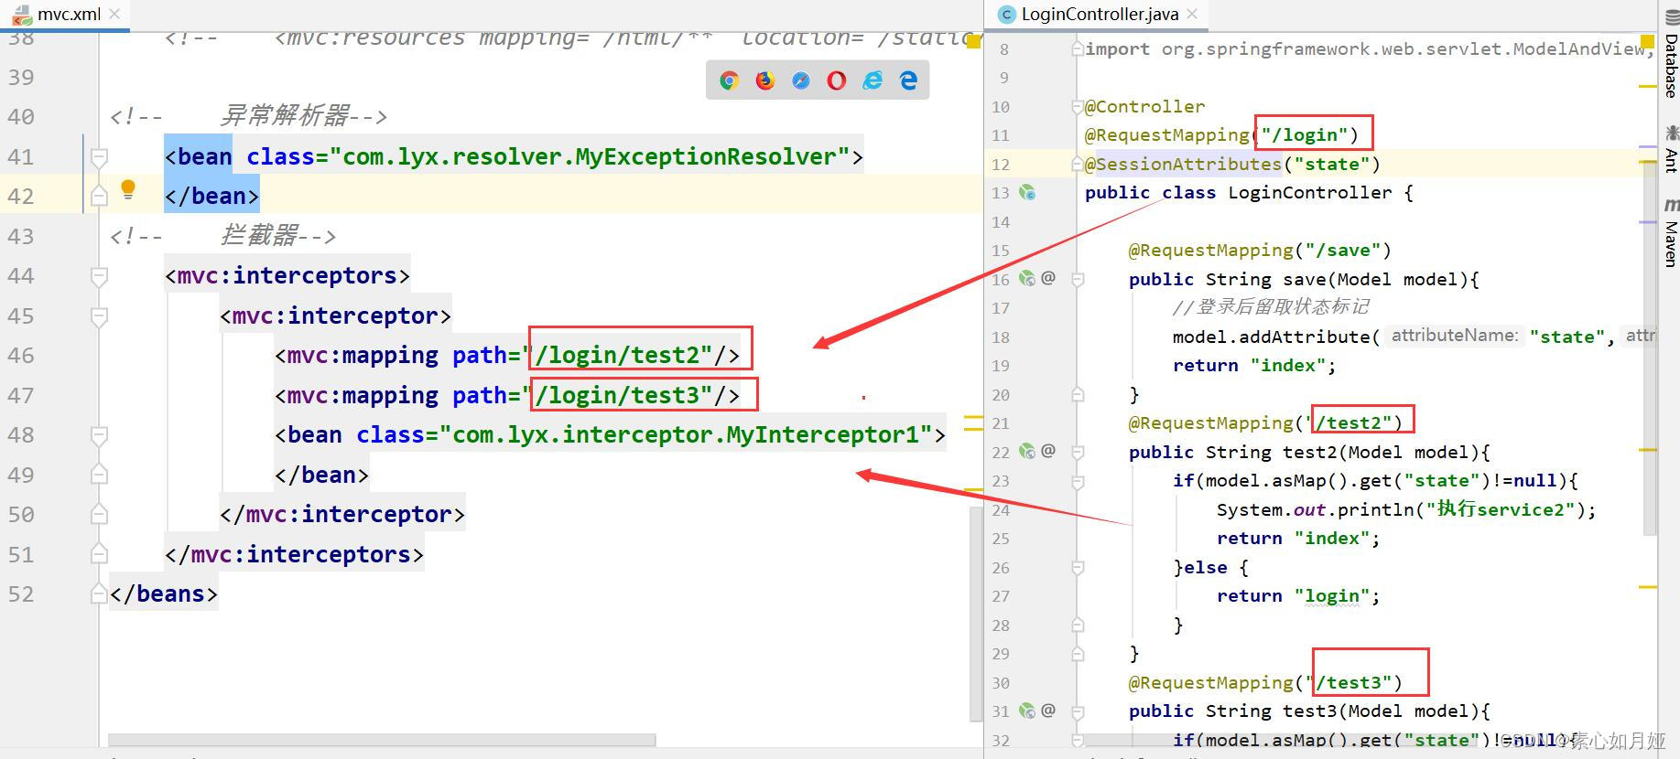Collapse the import block fold on line 8
The width and height of the screenshot is (1680, 759).
point(1078,48)
